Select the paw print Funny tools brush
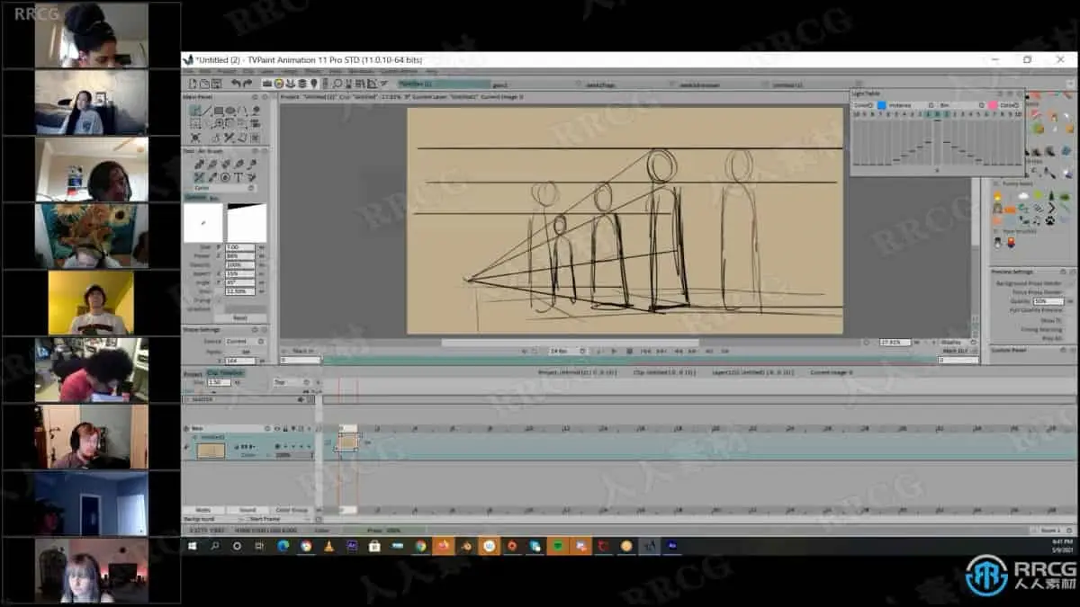Viewport: 1080px width, 607px height. (x=1049, y=220)
